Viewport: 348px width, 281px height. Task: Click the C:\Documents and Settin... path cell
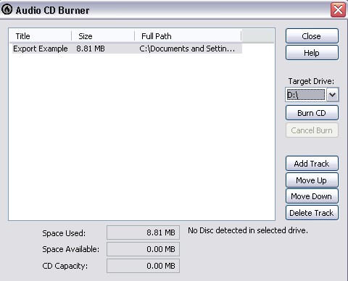187,49
